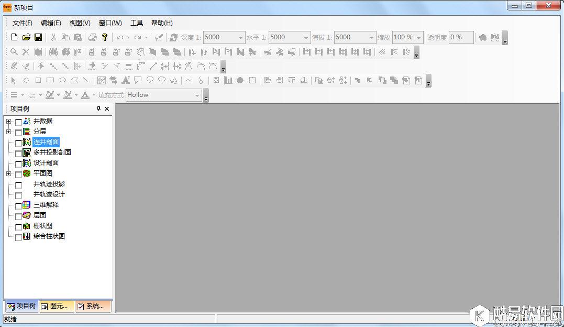Select the arrow selection tool
The width and height of the screenshot is (564, 327).
pyautogui.click(x=13, y=80)
